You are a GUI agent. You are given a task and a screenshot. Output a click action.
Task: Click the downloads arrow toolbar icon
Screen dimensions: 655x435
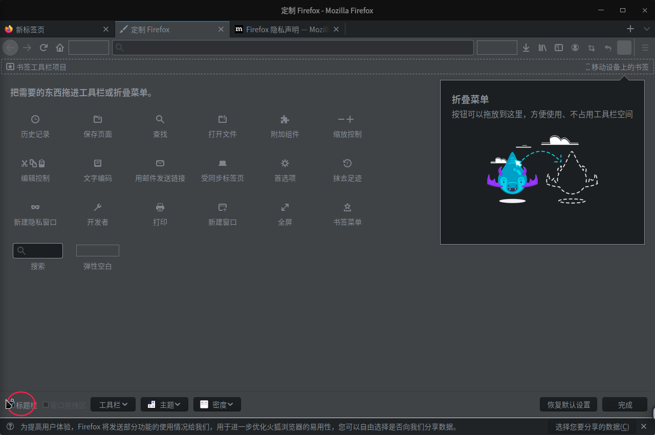[x=526, y=48]
